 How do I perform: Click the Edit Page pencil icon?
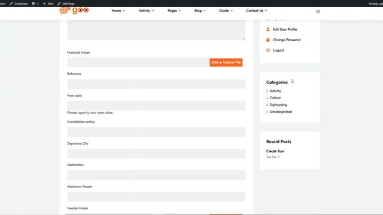(59, 4)
